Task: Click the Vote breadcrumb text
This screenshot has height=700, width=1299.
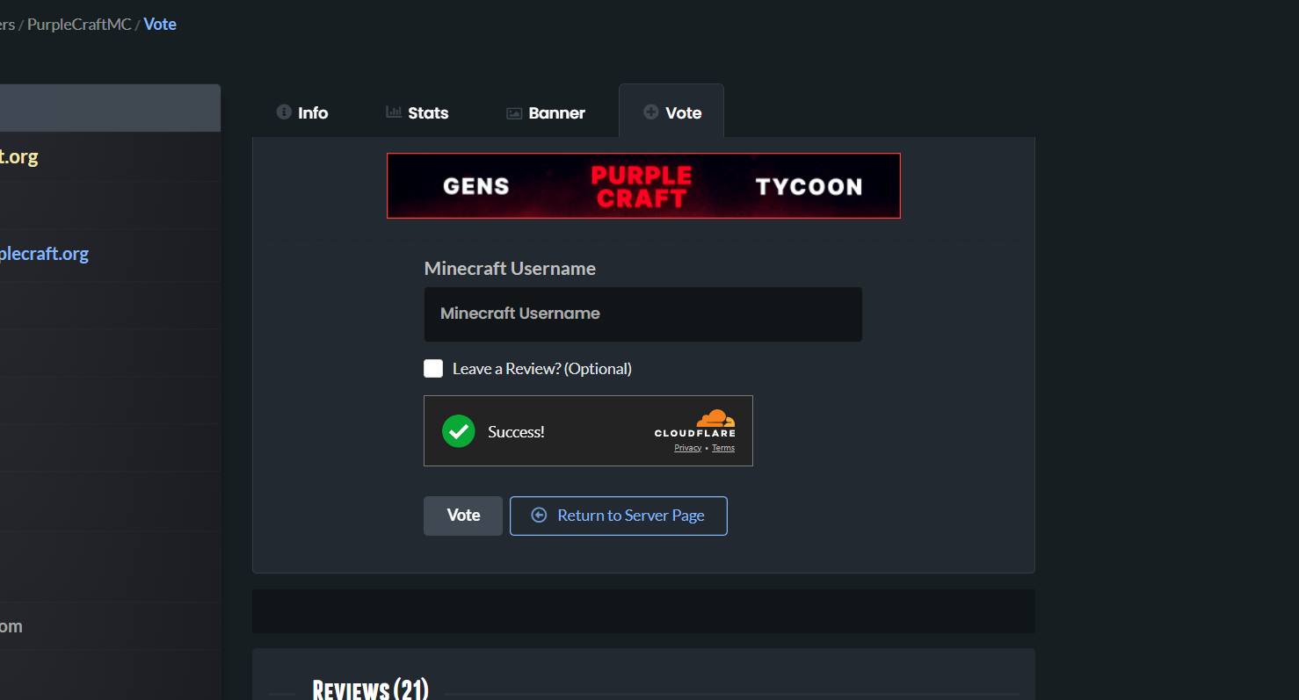Action: (160, 24)
